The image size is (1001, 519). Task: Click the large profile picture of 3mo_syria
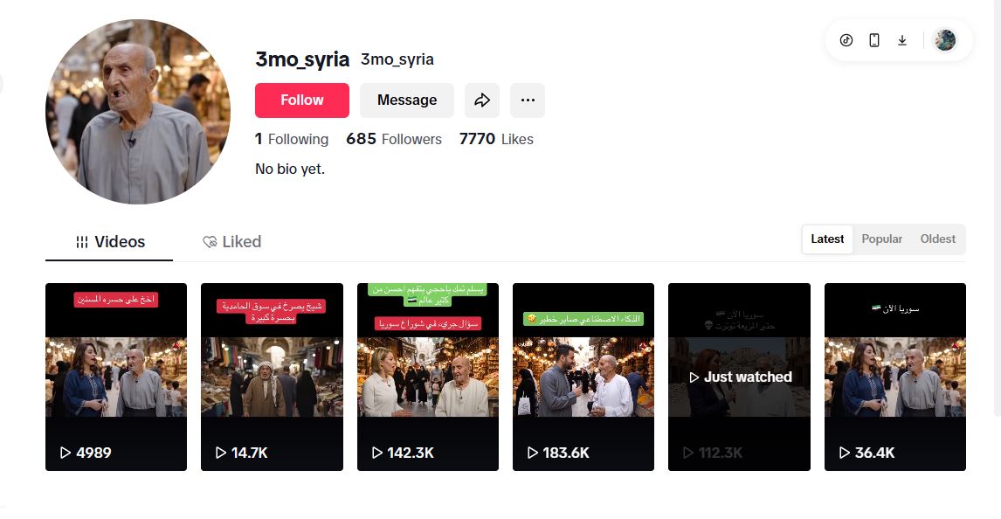click(x=138, y=112)
